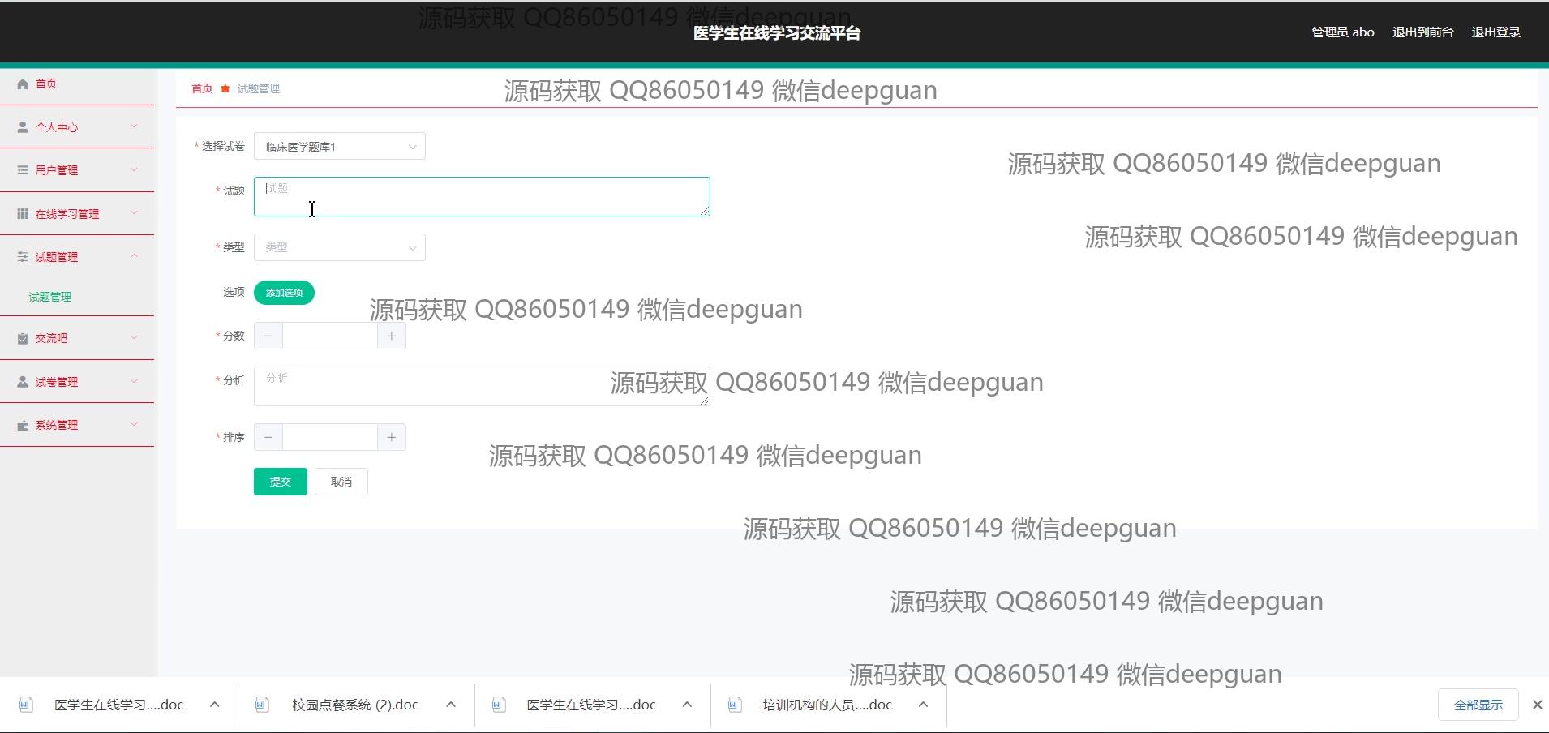Click the 系统管理 icon in sidebar

[x=23, y=426]
